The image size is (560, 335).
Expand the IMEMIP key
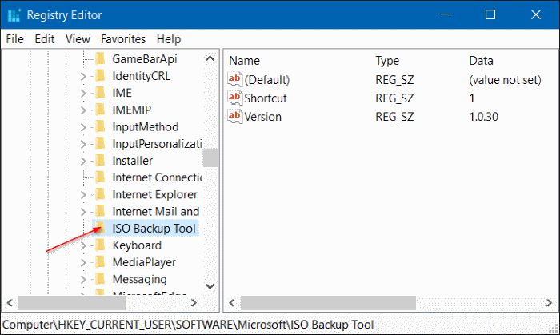click(x=83, y=110)
